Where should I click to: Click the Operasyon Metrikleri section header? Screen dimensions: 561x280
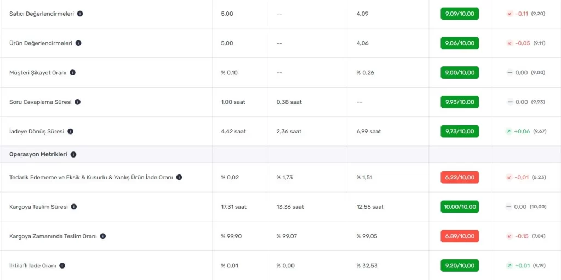coord(38,155)
